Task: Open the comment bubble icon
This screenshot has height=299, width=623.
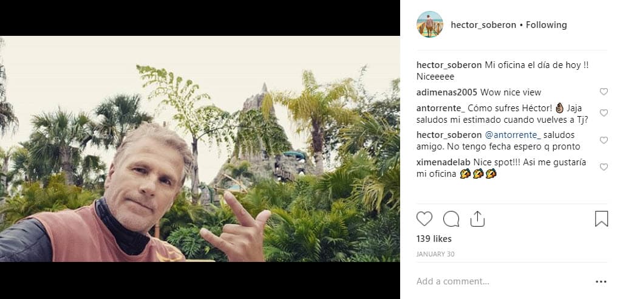Action: point(451,219)
